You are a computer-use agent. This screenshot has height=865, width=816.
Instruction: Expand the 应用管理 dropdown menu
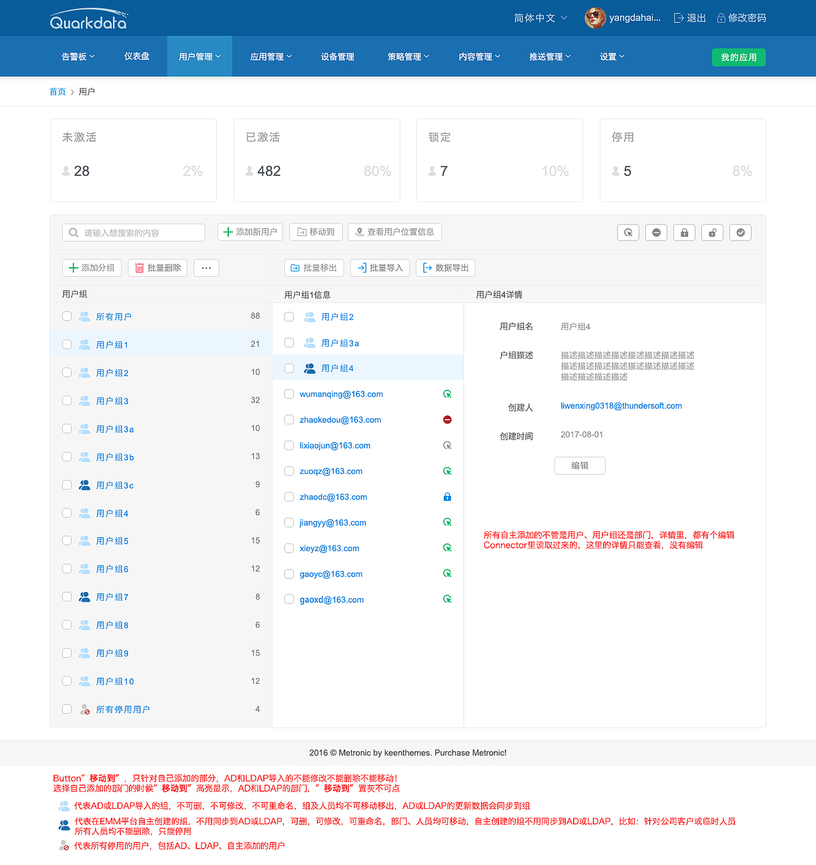pos(271,57)
